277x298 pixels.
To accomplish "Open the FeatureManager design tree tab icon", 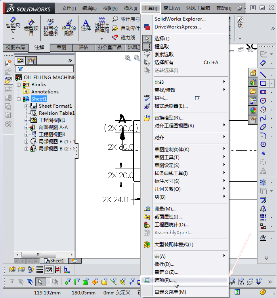I will pos(20,61).
